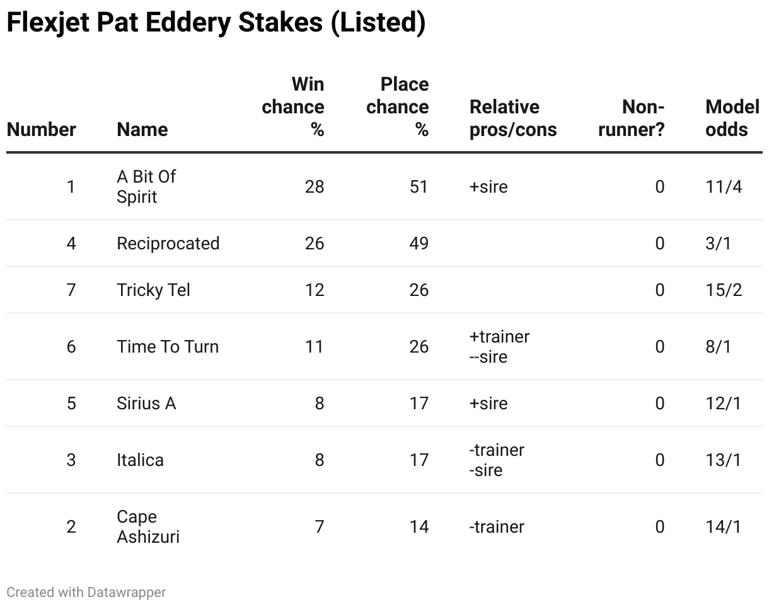The width and height of the screenshot is (769, 607).
Task: Click the Italica name cell
Action: coord(140,460)
